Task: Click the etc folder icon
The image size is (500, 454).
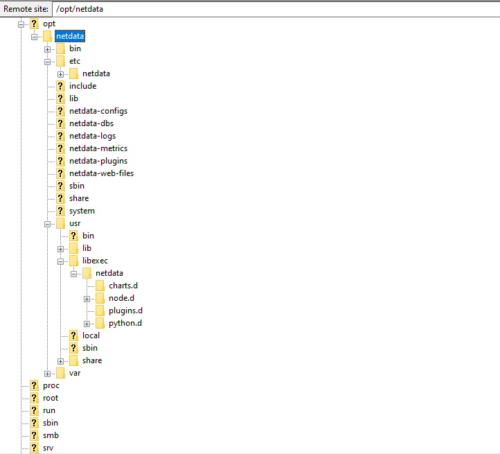Action: click(x=60, y=61)
